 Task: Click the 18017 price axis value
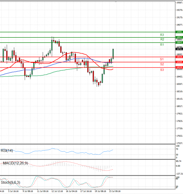[x=180, y=106]
